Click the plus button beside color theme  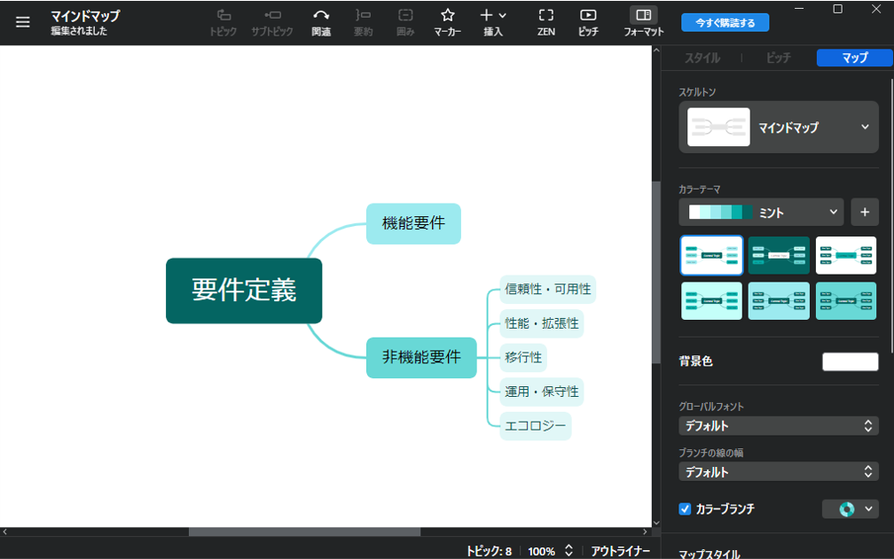pyautogui.click(x=865, y=212)
